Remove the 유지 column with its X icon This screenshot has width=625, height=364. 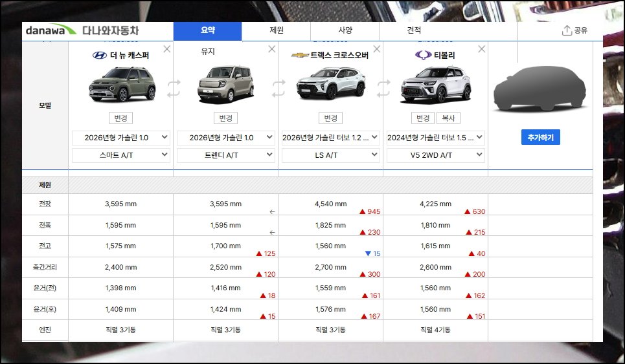point(271,49)
